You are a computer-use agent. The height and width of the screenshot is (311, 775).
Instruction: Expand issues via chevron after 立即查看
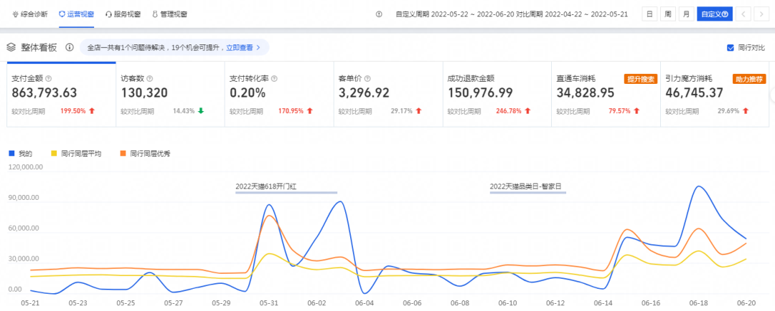[x=258, y=48]
